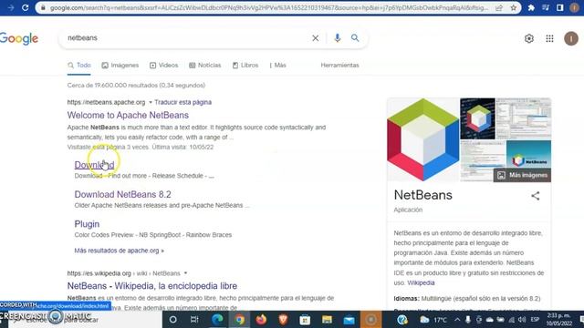Viewport: 584px width, 328px height.
Task: Open Herramientas search tools
Action: point(339,65)
